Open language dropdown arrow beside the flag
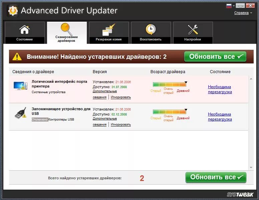The width and height of the screenshot is (259, 200). 234,6
